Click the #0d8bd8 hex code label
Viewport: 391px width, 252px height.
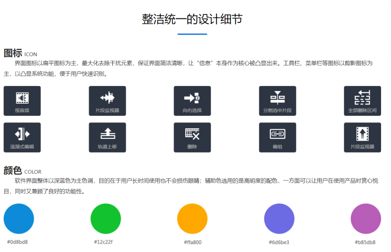pyautogui.click(x=17, y=242)
